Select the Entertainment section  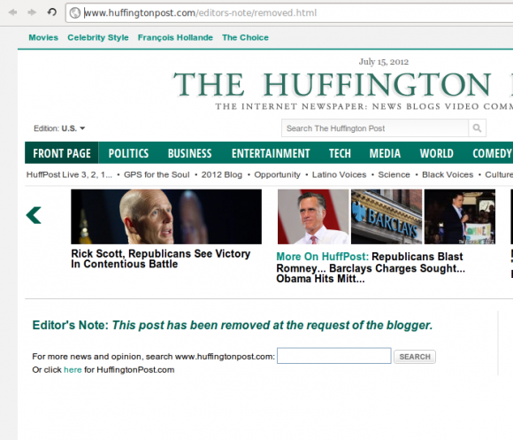tap(271, 153)
